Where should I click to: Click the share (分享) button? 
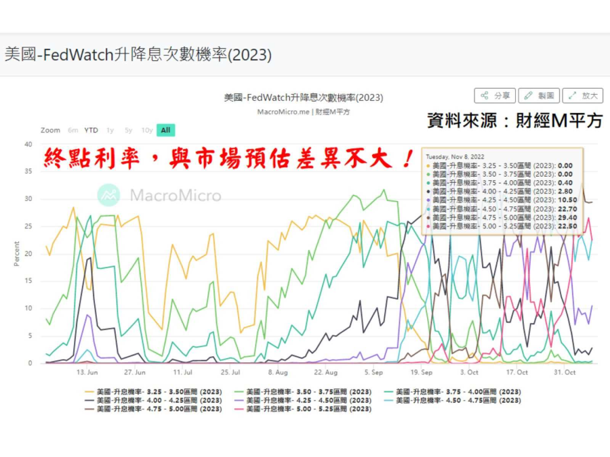pyautogui.click(x=495, y=95)
